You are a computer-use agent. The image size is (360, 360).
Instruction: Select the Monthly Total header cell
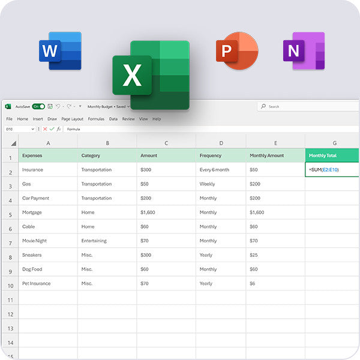click(332, 155)
